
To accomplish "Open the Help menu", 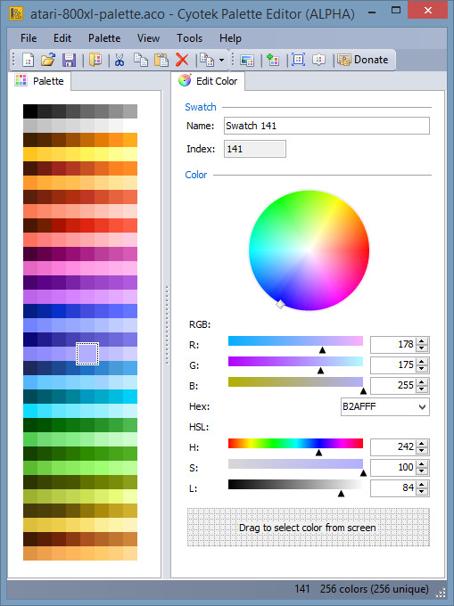I will [230, 38].
